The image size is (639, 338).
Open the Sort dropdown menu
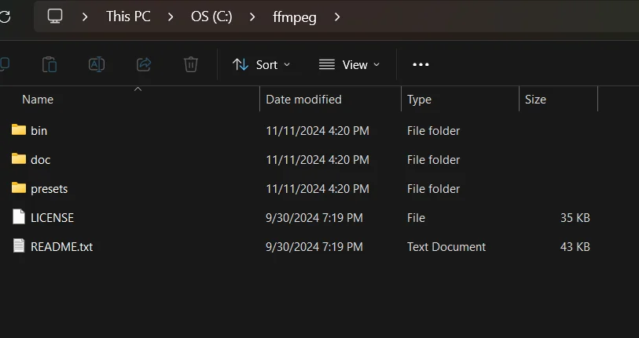[261, 64]
